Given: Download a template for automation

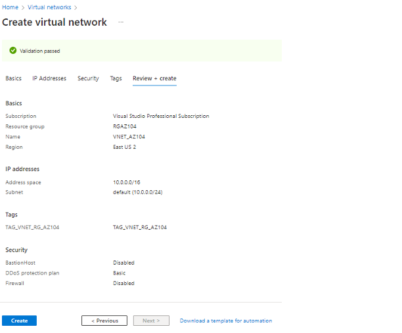Looking at the screenshot, I should (x=226, y=320).
